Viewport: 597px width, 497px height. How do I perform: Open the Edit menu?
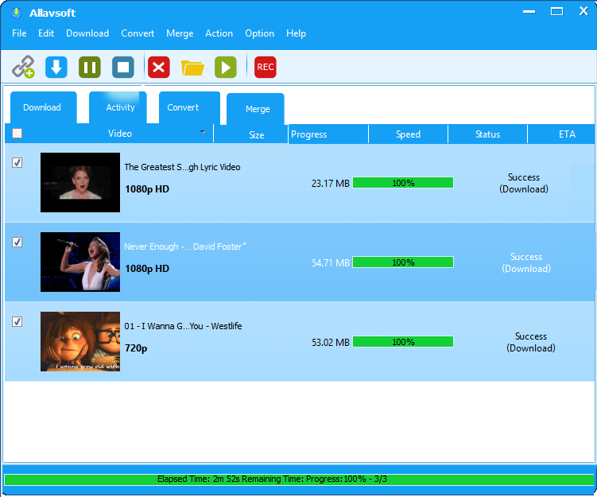[46, 33]
